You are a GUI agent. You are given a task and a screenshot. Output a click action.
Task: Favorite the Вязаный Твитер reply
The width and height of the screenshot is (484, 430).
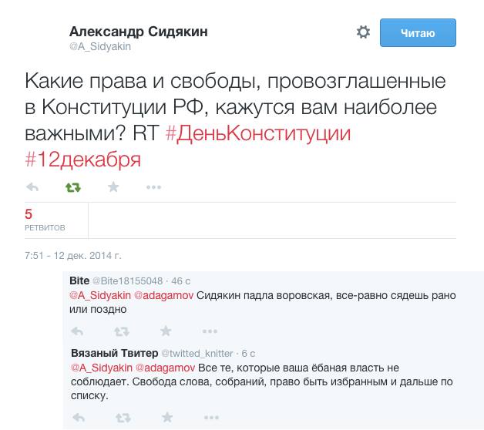[x=167, y=417]
